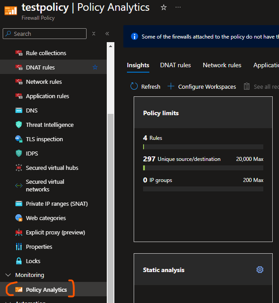The height and width of the screenshot is (303, 279).
Task: Click the info icon in notification banner
Action: click(x=135, y=36)
